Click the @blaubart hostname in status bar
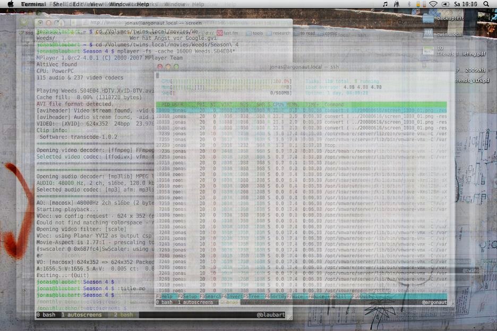This screenshot has height=331, width=497. [271, 315]
